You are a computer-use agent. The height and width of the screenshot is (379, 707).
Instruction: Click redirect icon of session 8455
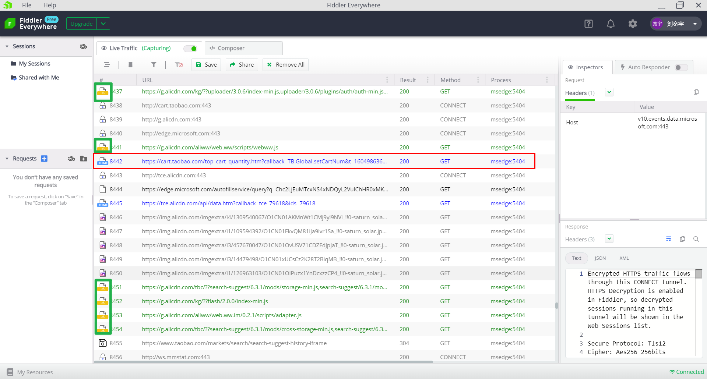coord(103,343)
